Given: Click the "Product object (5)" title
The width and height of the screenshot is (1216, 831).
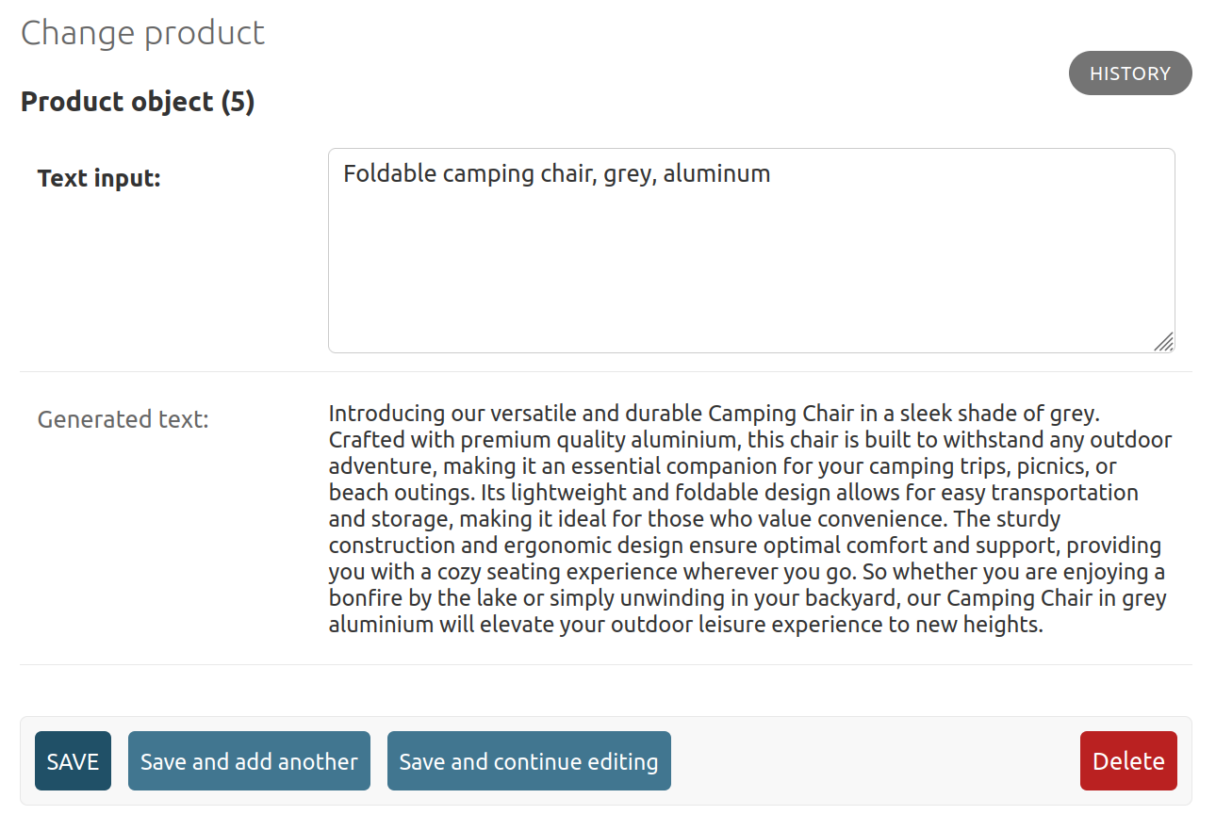Looking at the screenshot, I should click(138, 102).
